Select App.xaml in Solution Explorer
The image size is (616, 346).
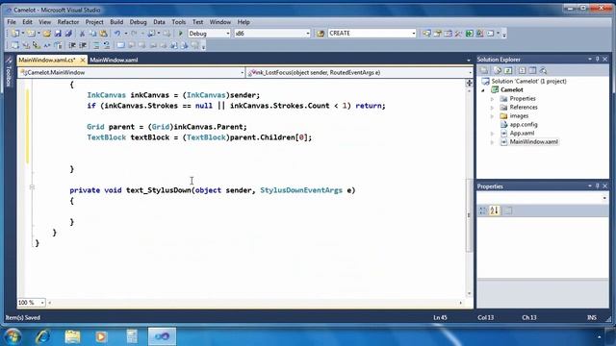point(522,133)
